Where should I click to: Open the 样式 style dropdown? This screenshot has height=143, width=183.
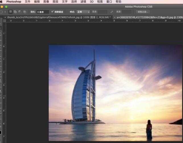tap(83, 12)
